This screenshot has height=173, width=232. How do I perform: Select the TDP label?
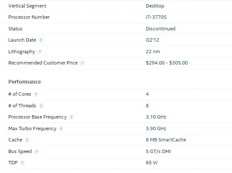tap(13, 163)
